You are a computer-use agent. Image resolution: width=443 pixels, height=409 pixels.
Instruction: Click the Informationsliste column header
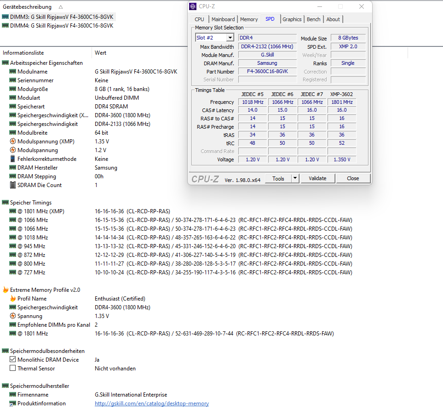[23, 52]
